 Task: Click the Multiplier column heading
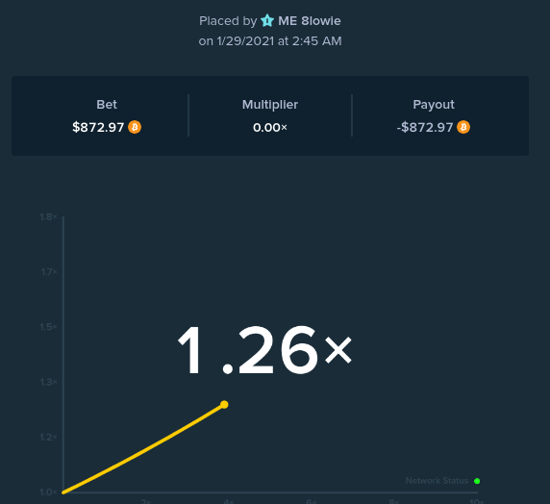point(270,104)
